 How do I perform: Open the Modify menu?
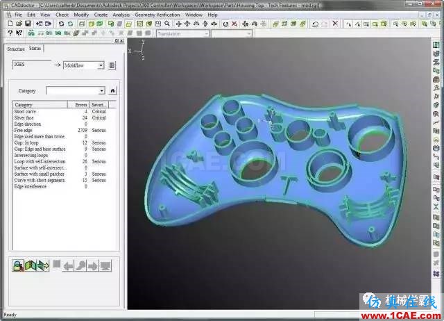(x=81, y=15)
